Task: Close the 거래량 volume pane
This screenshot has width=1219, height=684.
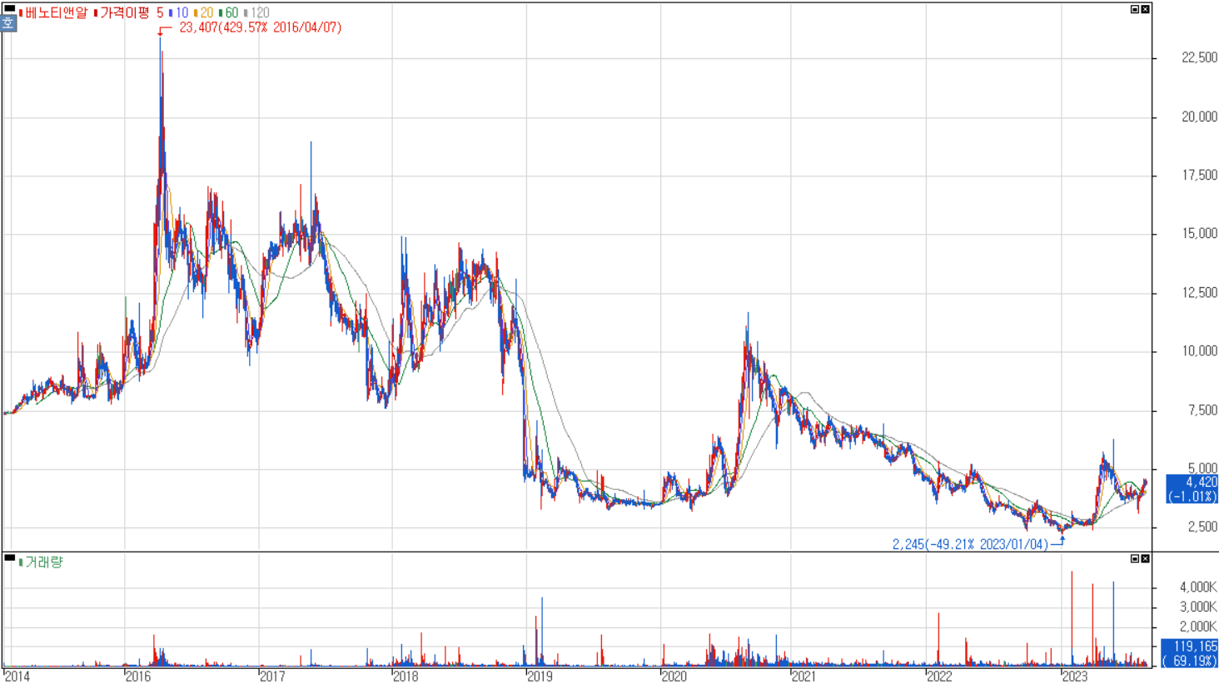Action: (x=1145, y=558)
